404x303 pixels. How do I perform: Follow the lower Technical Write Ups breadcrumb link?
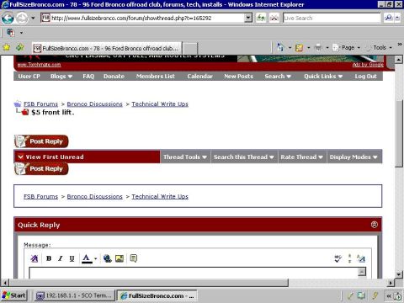[160, 197]
